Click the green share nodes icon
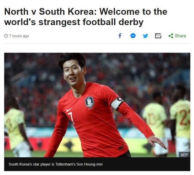Screen dimensions: 194x175 coord(171,36)
